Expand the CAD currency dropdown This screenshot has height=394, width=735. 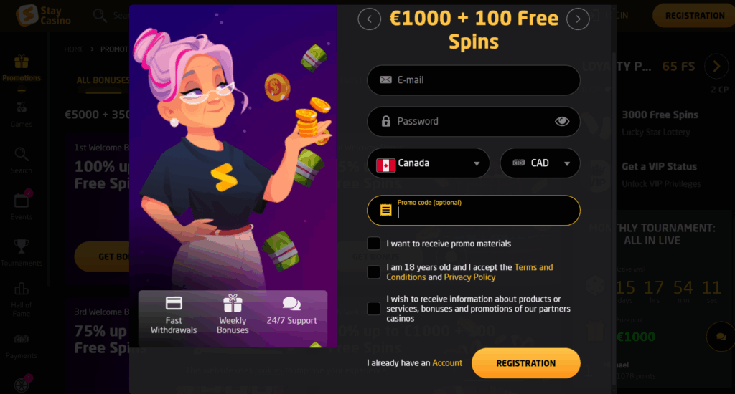click(x=540, y=163)
